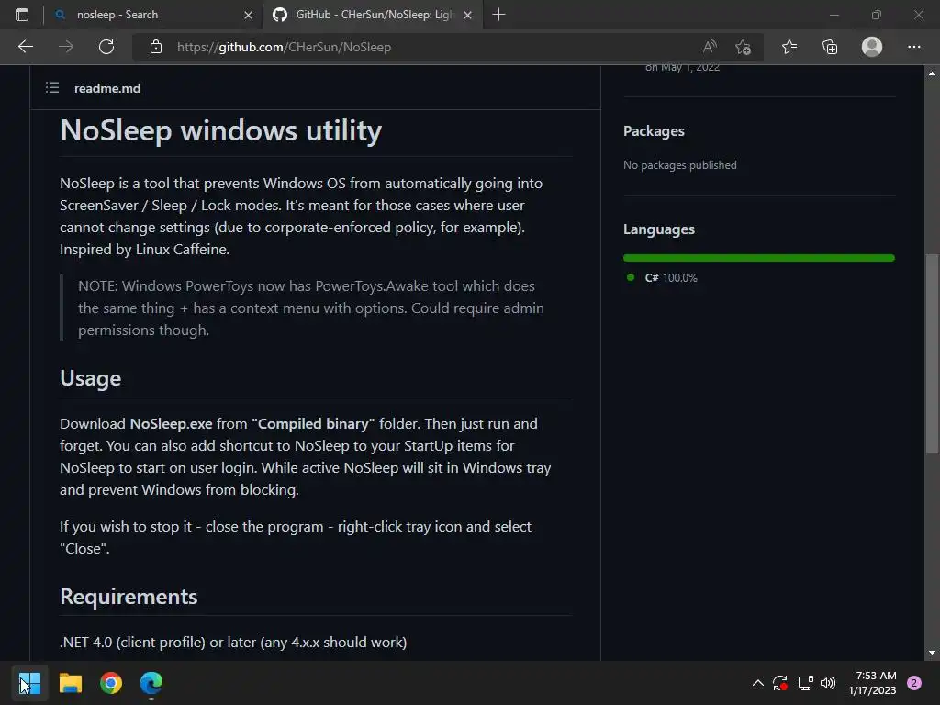Turn on Read aloud
Viewport: 940px width, 705px height.
pos(710,47)
